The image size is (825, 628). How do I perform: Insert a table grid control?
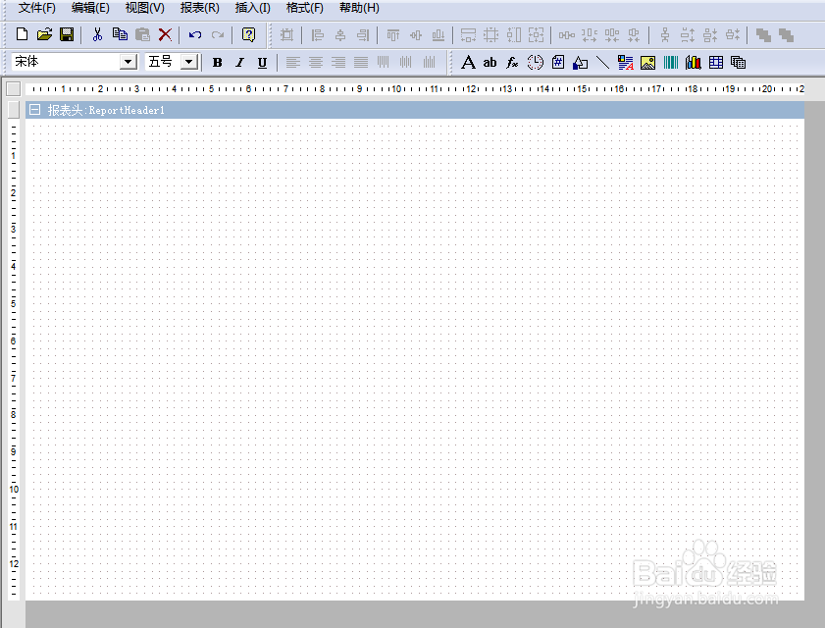(716, 63)
